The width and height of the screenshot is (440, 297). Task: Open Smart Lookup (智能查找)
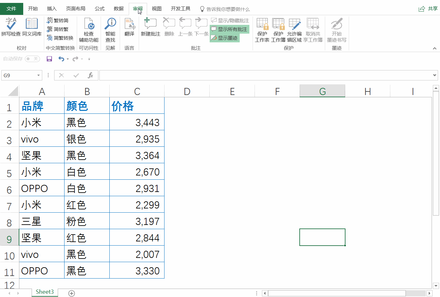pyautogui.click(x=110, y=30)
